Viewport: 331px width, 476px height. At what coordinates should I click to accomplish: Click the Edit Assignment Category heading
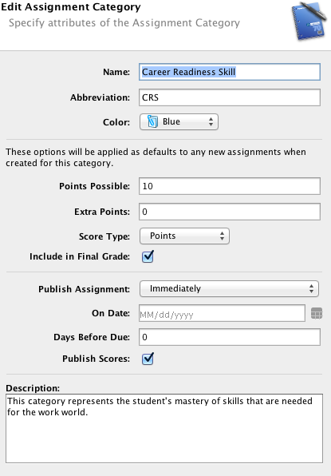(71, 7)
